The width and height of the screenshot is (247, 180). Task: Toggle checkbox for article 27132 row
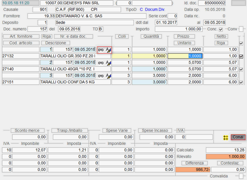[x=241, y=56]
